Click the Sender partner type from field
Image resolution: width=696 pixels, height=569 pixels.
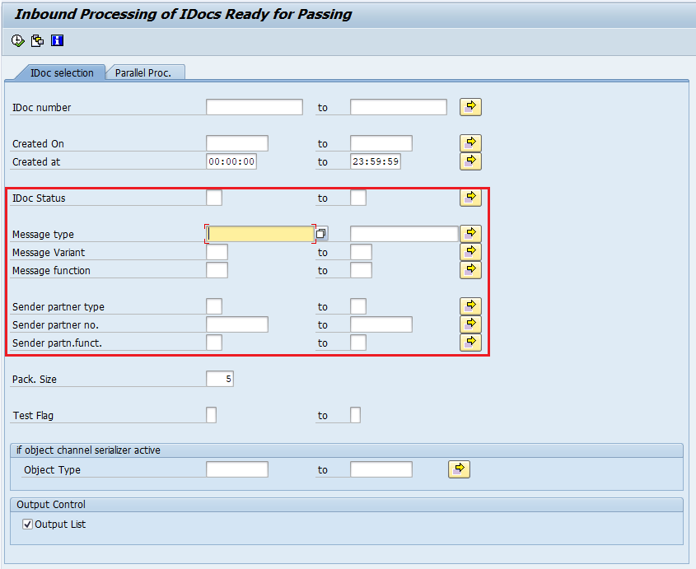coord(214,306)
